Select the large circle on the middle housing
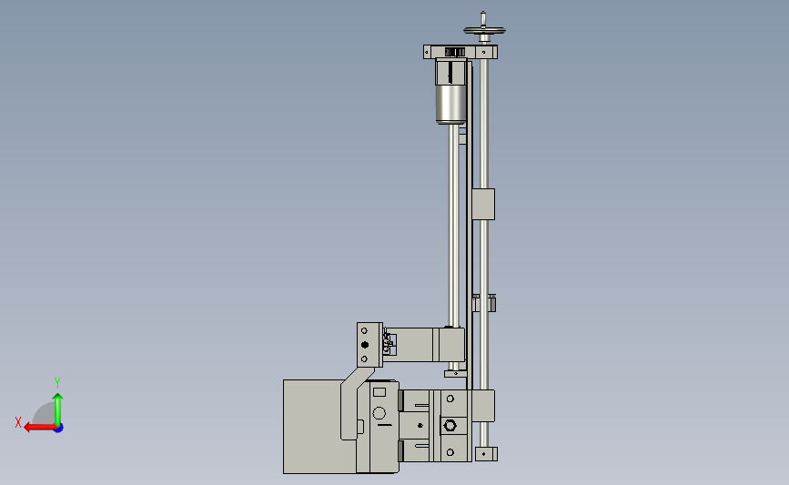This screenshot has height=485, width=789. pyautogui.click(x=379, y=413)
